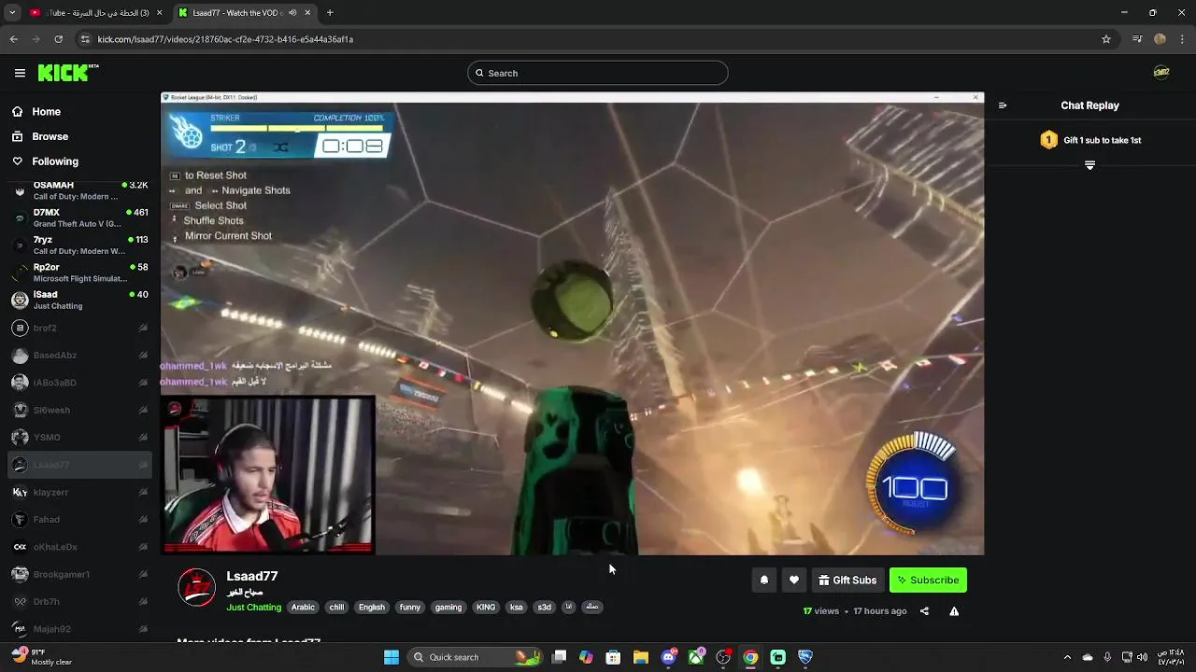This screenshot has height=672, width=1196.
Task: Reload the page
Action: pos(58,39)
